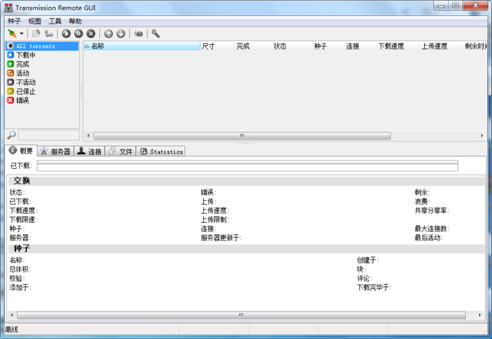Image resolution: width=492 pixels, height=339 pixels.
Task: Switch to the 文件 tab
Action: 120,152
